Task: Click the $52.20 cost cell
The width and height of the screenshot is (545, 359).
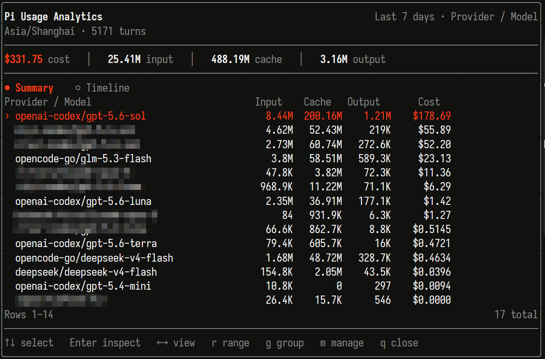Action: (x=435, y=144)
